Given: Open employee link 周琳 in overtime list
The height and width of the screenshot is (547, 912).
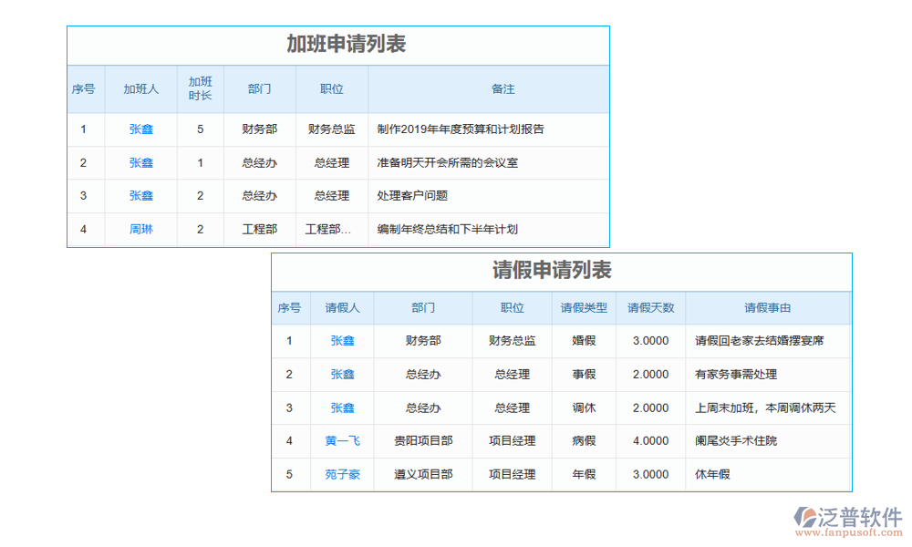Looking at the screenshot, I should pyautogui.click(x=140, y=229).
